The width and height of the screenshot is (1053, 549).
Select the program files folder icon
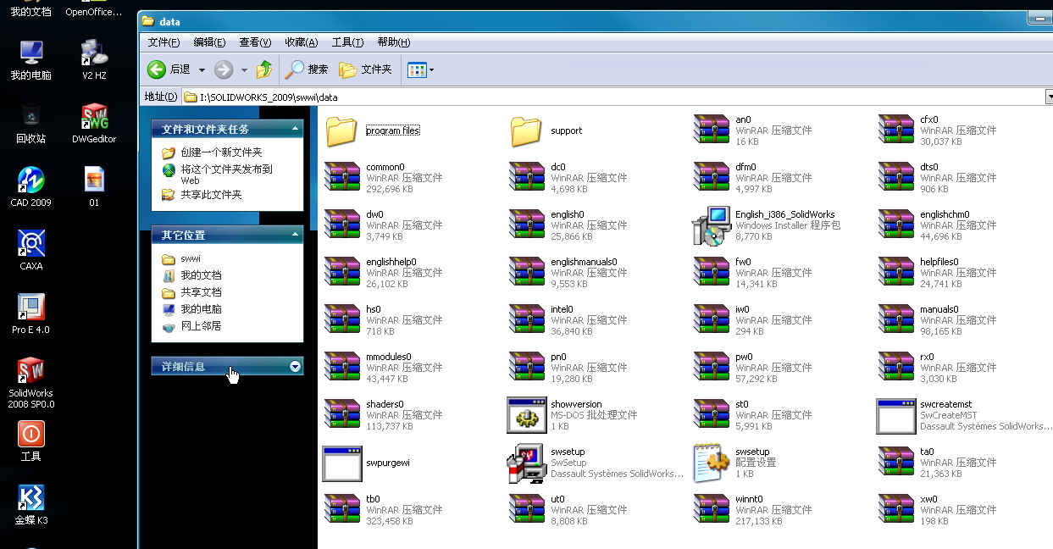(x=342, y=131)
